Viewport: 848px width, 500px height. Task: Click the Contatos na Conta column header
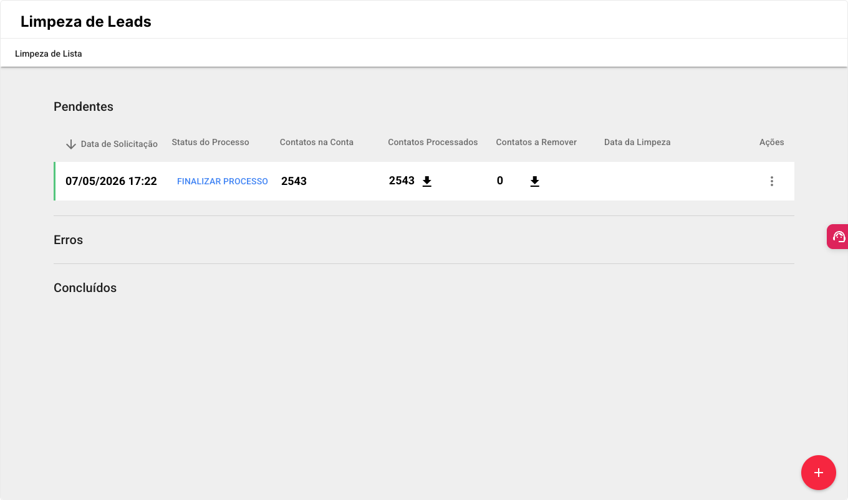pos(317,142)
